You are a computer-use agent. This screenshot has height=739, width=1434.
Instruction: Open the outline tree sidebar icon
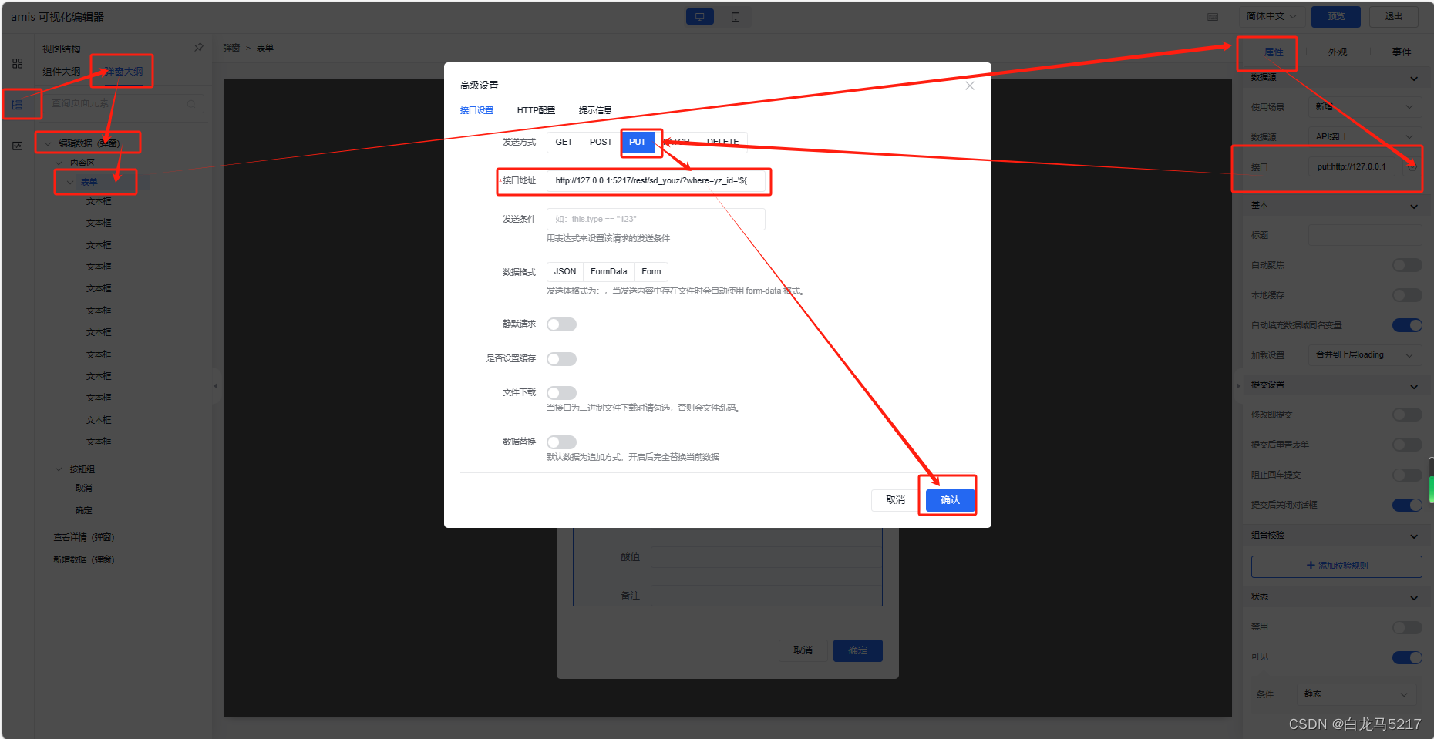pos(18,105)
